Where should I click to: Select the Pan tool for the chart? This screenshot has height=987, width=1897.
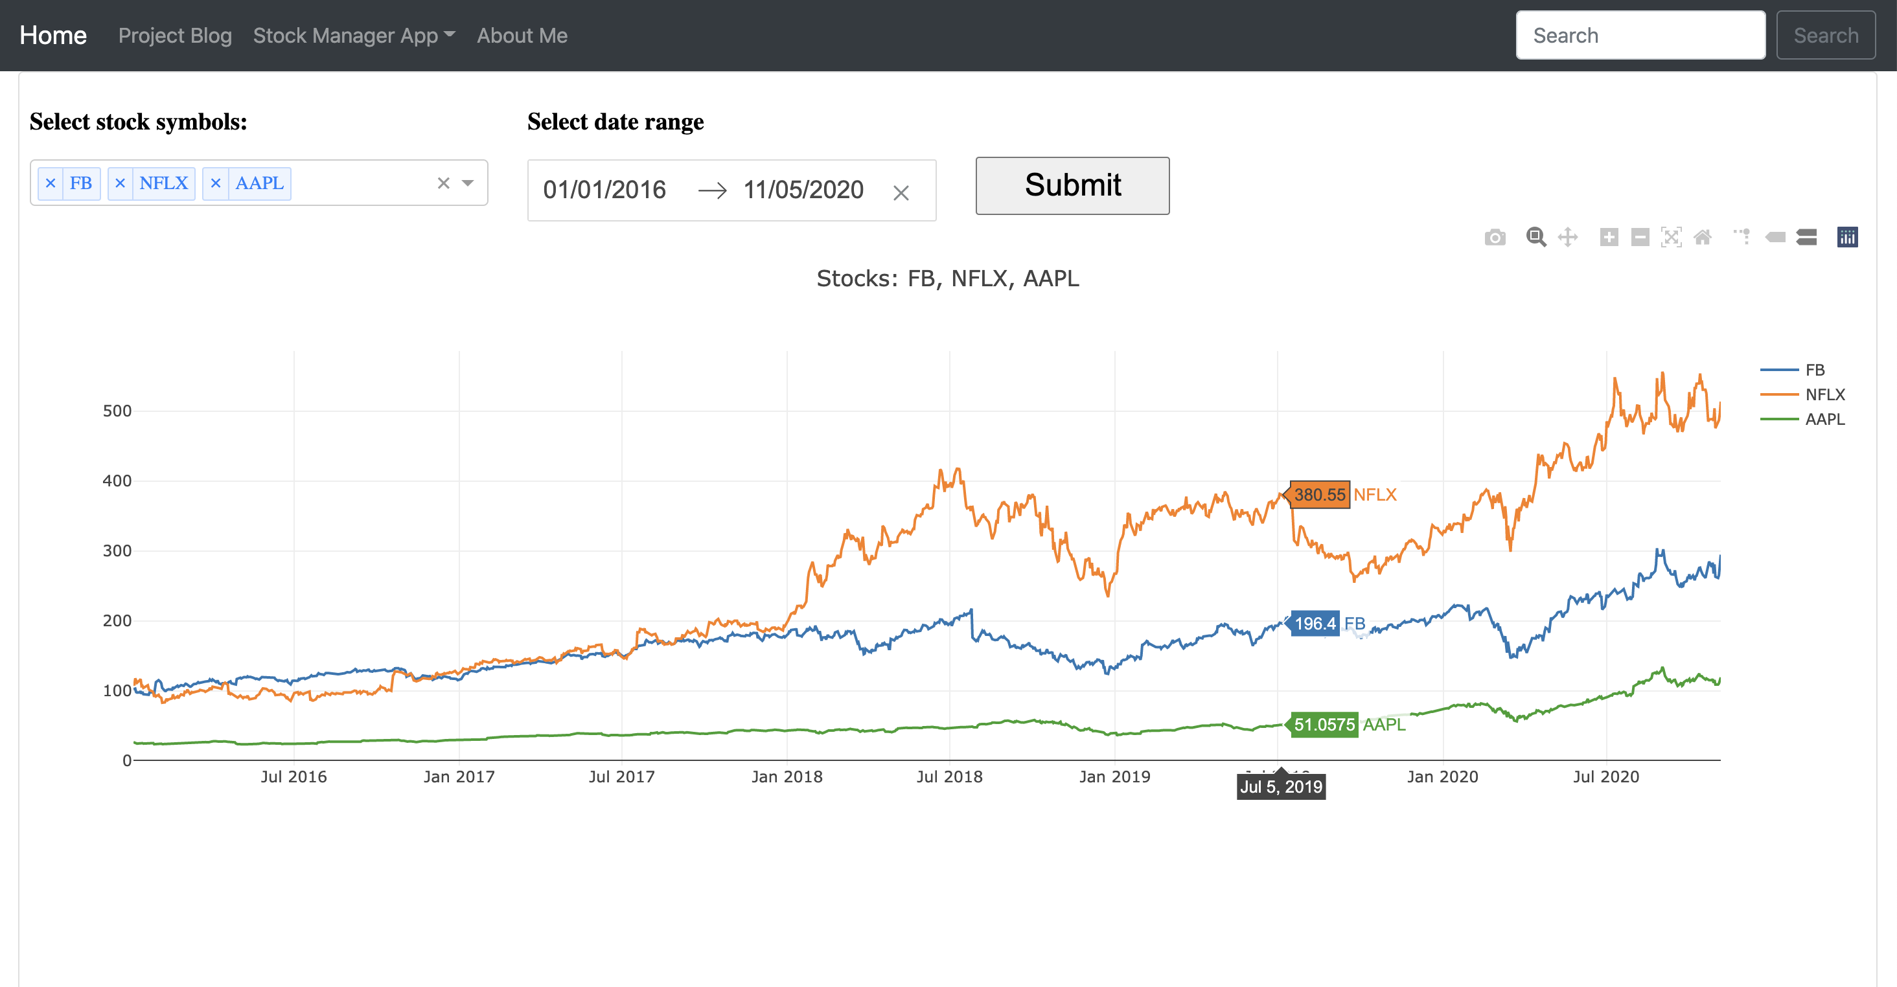click(x=1568, y=237)
